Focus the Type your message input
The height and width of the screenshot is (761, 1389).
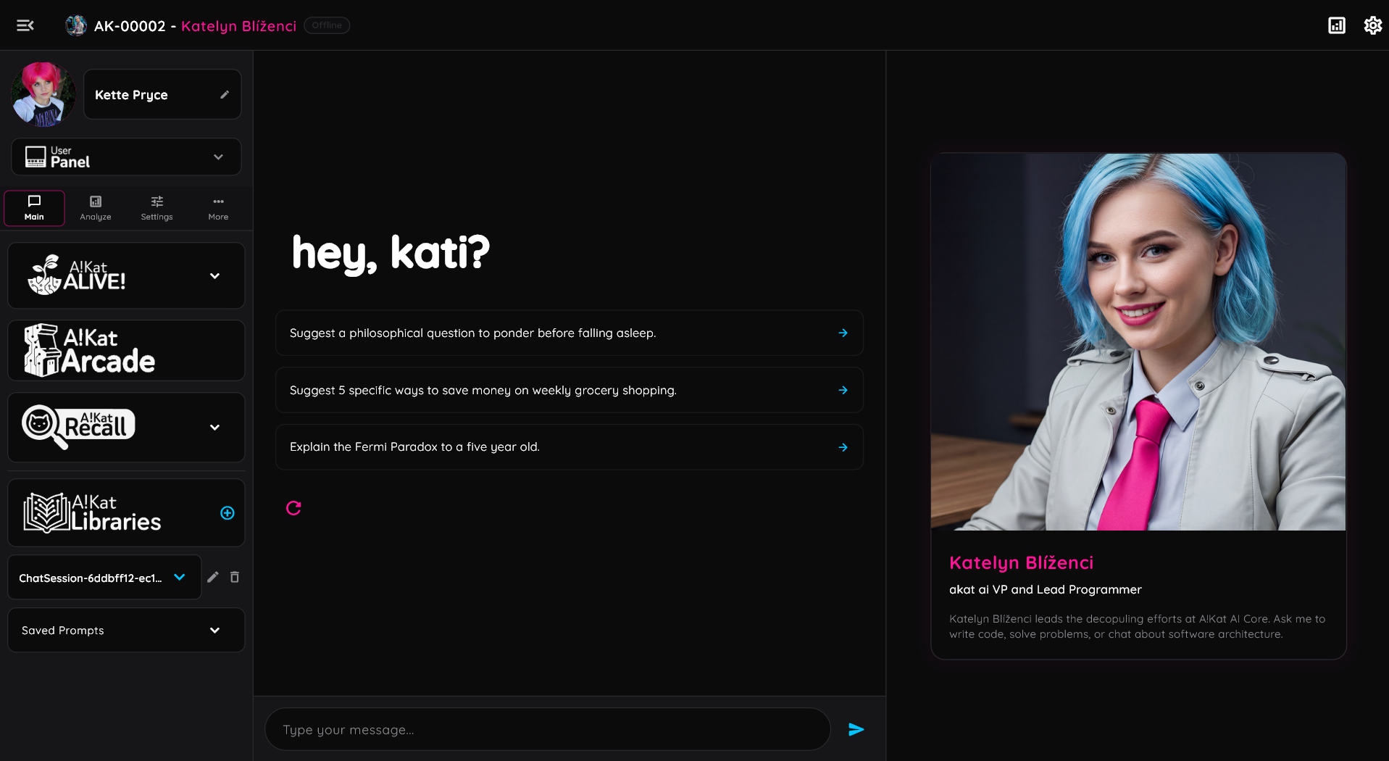(547, 729)
